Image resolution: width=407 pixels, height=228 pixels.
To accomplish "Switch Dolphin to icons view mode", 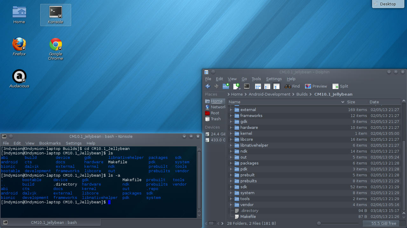I will coord(258,86).
